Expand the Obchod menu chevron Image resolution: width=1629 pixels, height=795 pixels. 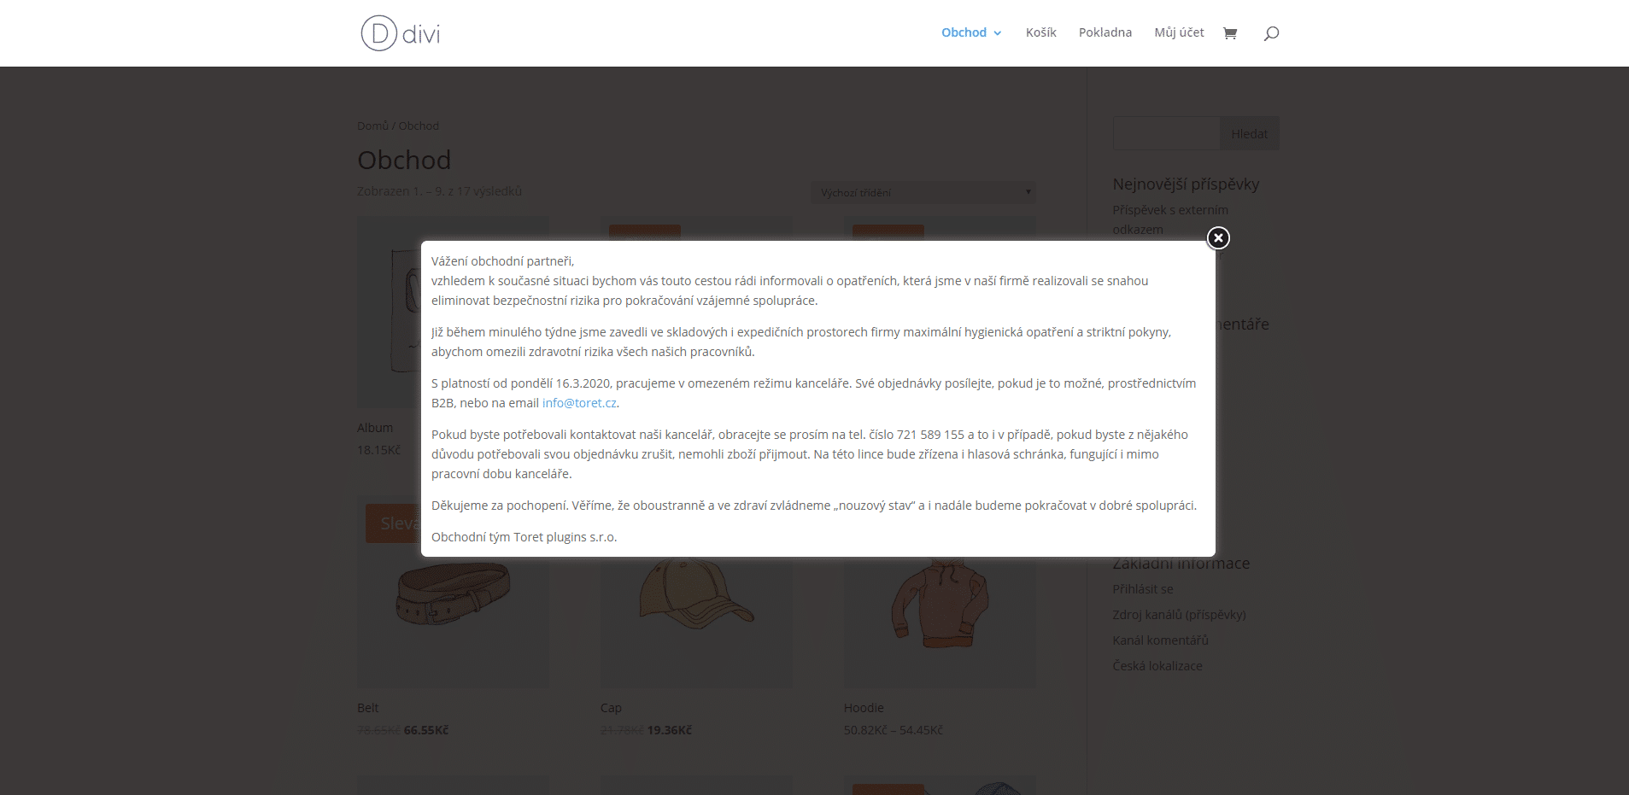point(997,33)
